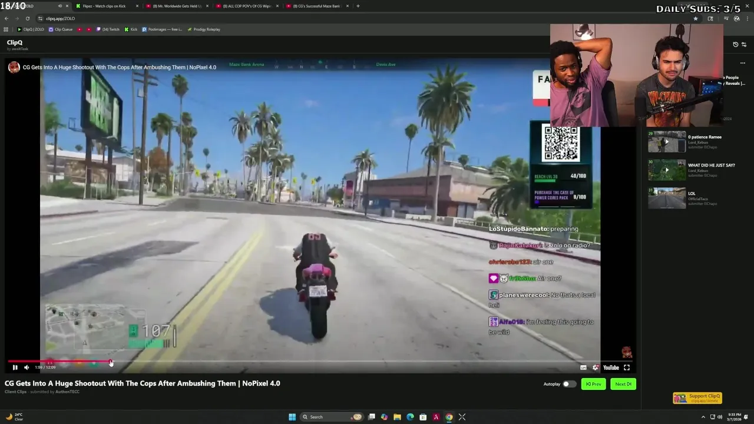Click the YouTube channel avatar in video header

point(14,67)
